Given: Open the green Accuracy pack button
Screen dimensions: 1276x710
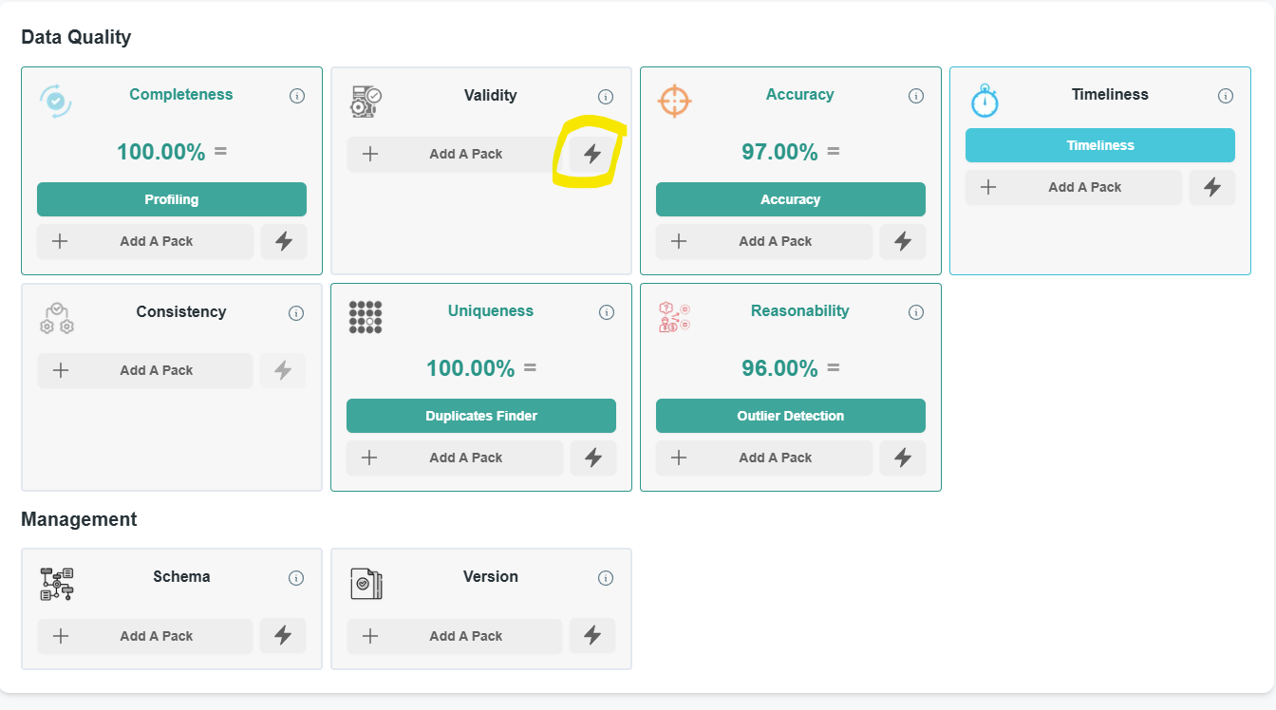Looking at the screenshot, I should [x=791, y=199].
